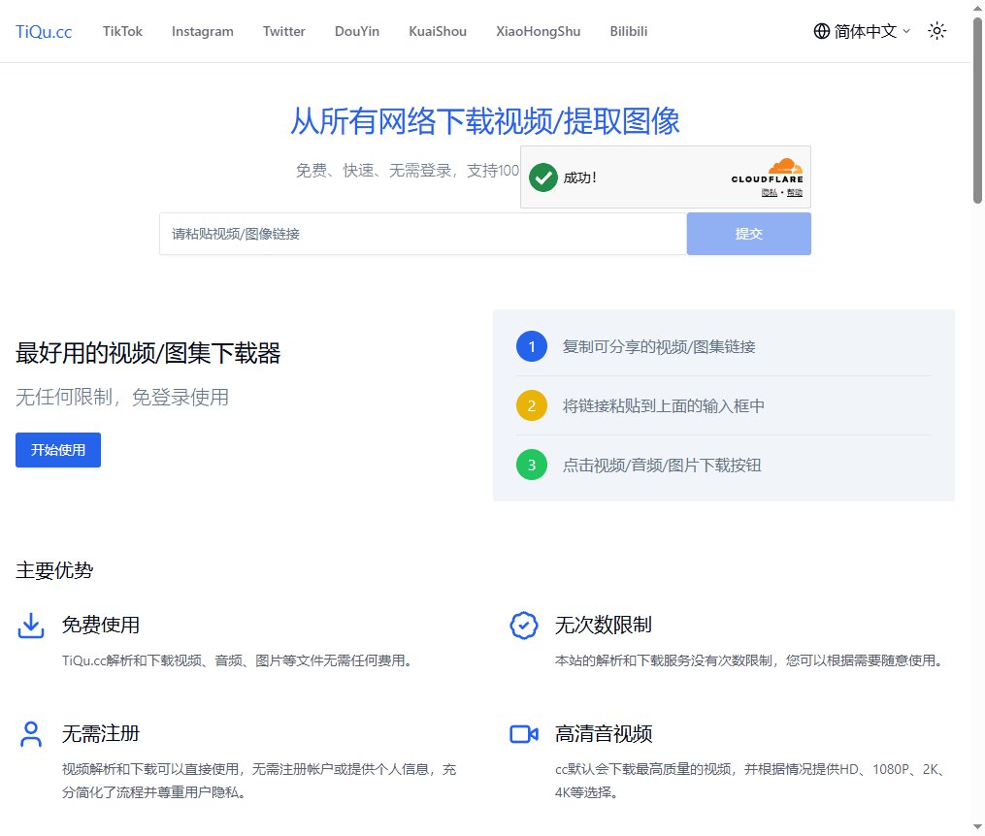Screen dimensions: 985x836
Task: Click the TiQu.cc logo link
Action: click(x=44, y=31)
